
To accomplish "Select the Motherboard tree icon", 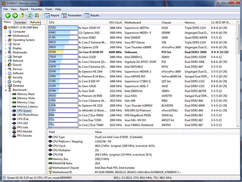I will (x=10, y=36).
